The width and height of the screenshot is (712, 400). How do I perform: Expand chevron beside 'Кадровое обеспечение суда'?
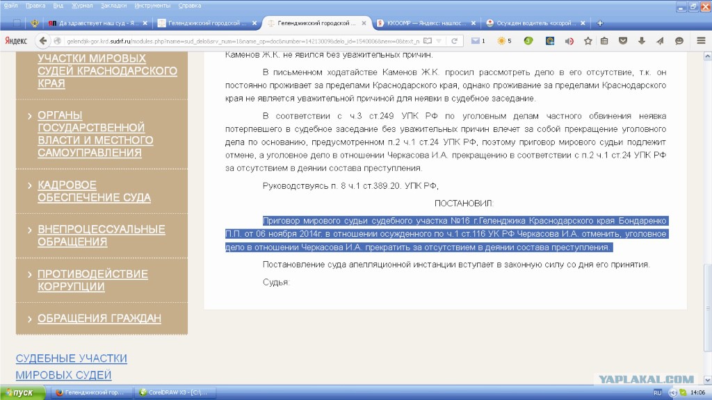tap(29, 185)
